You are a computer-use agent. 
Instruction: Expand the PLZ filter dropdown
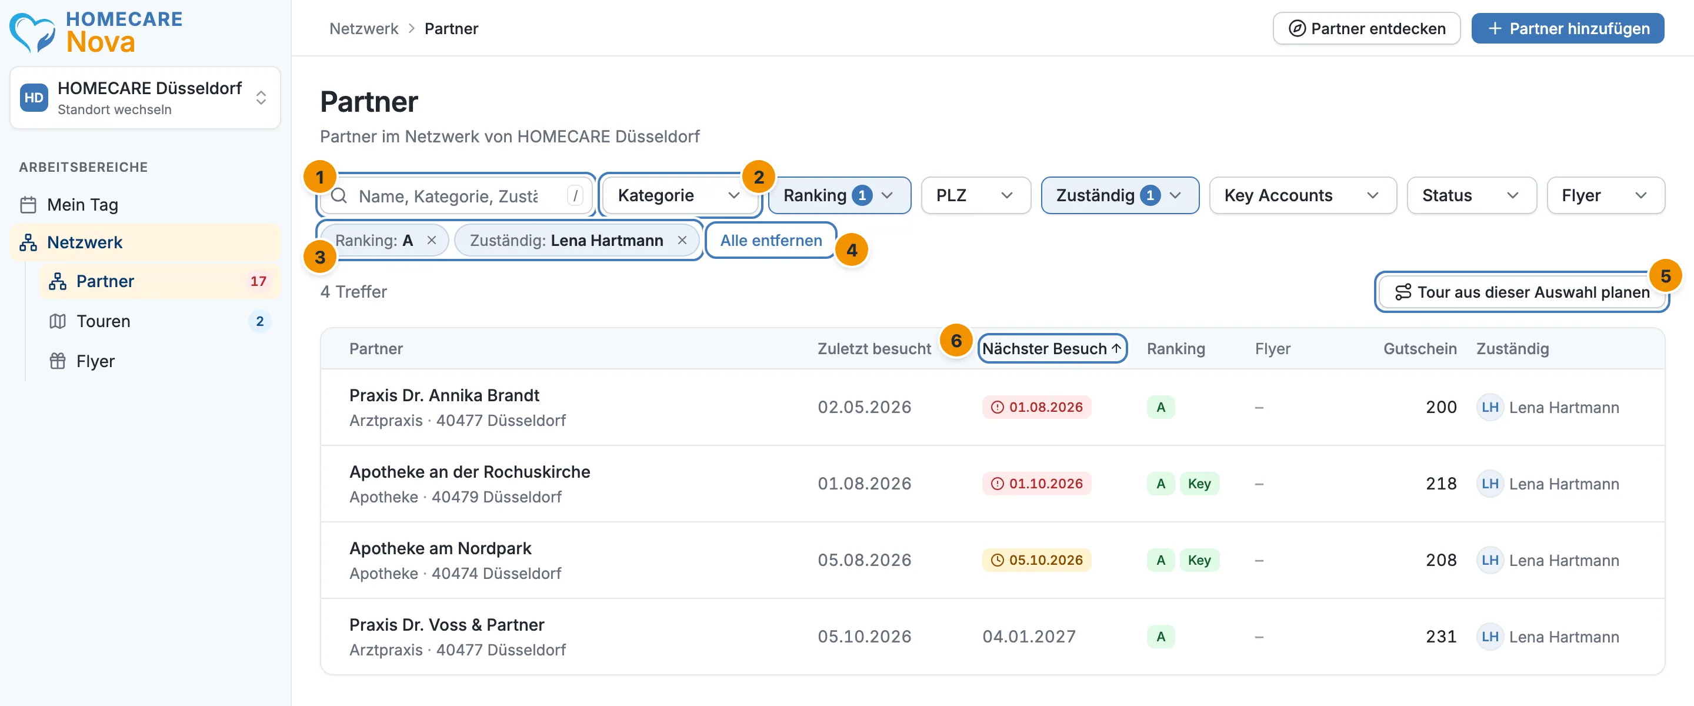[x=975, y=195]
